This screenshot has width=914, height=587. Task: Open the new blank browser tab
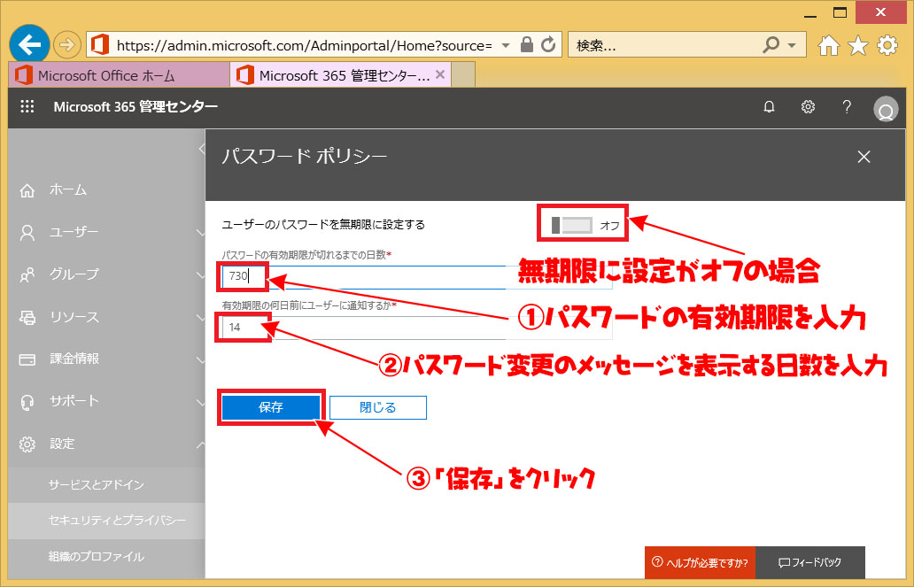(463, 75)
